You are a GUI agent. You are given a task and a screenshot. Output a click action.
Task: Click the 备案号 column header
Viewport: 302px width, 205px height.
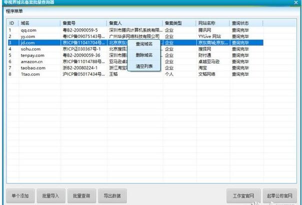point(69,23)
